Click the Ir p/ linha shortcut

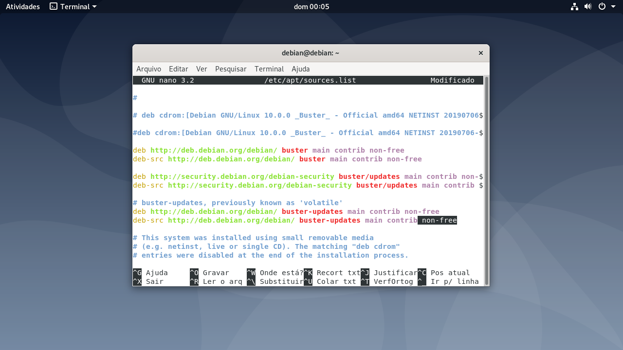pyautogui.click(x=448, y=281)
